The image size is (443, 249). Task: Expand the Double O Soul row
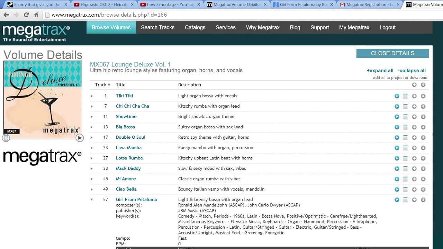point(92,138)
